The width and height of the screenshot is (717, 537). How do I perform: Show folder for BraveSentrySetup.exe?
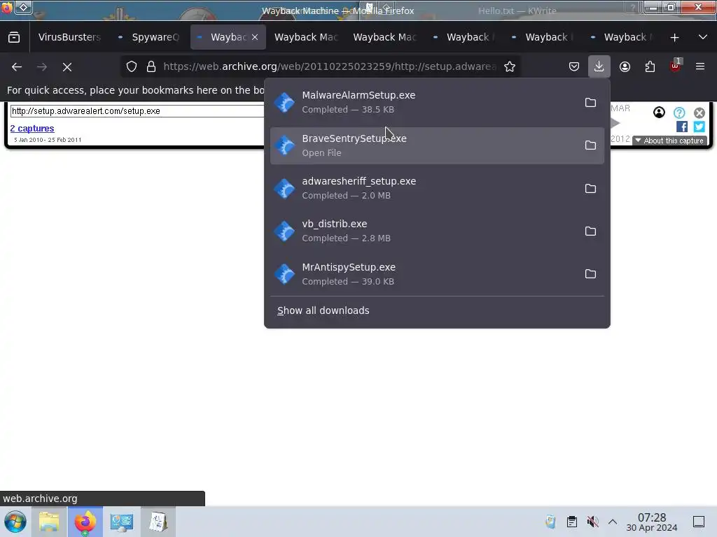[590, 145]
